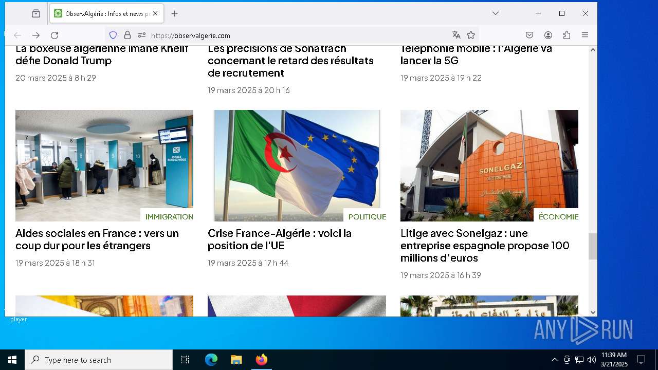658x370 pixels.
Task: Open volume control tray icon
Action: 592,360
